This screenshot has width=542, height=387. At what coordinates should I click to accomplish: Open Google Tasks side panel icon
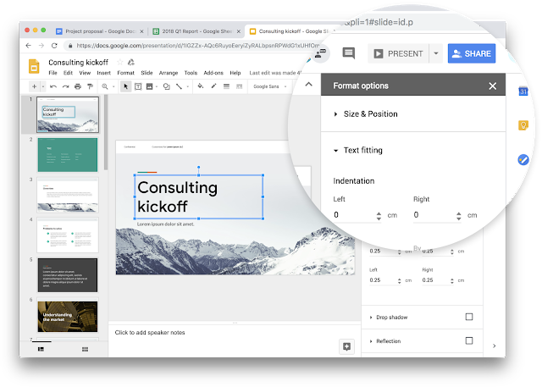point(523,160)
